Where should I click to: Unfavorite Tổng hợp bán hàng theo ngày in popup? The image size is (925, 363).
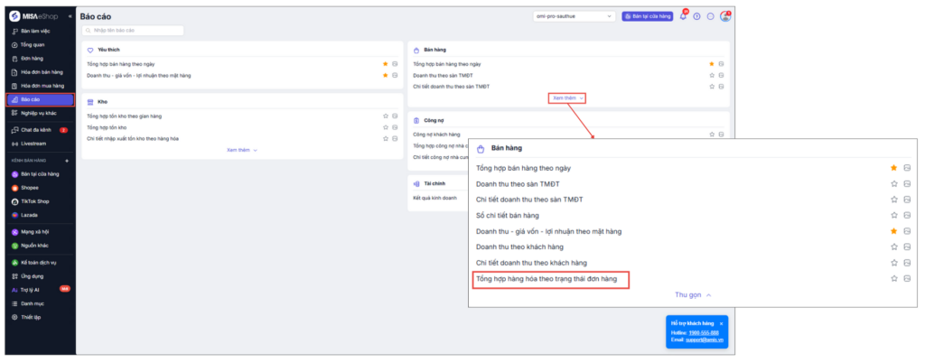(x=893, y=168)
